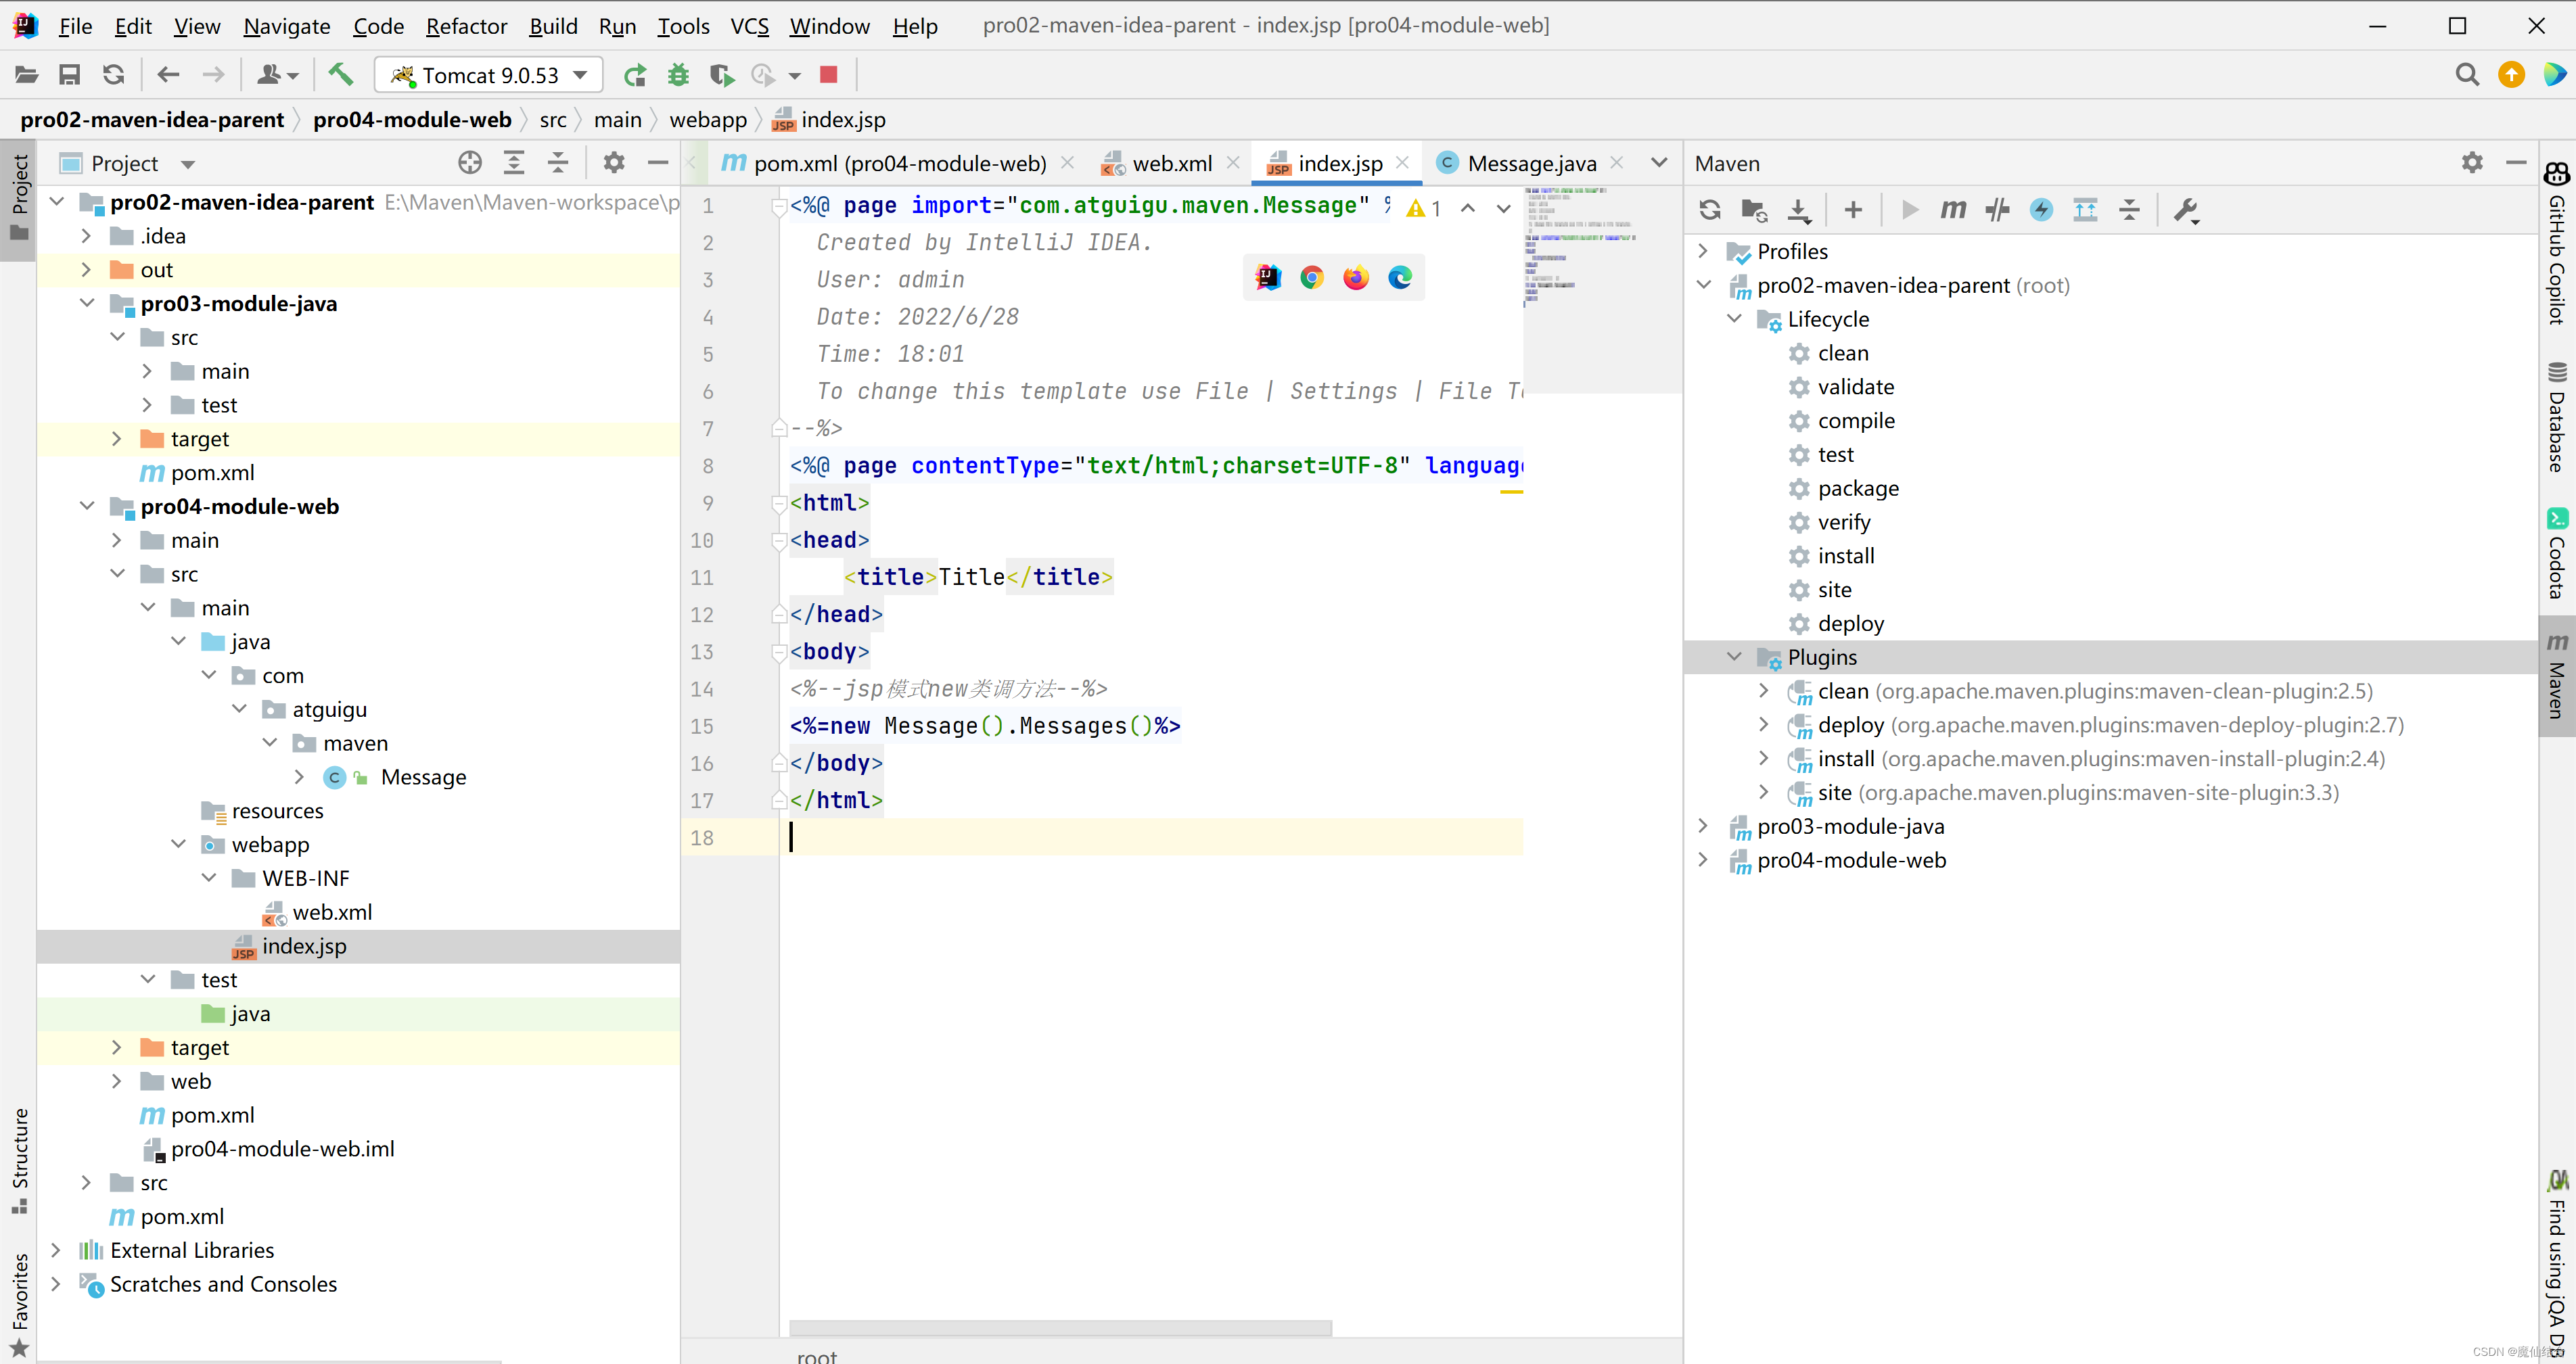The width and height of the screenshot is (2576, 1364).
Task: Click webapp breadcrumb
Action: tap(708, 120)
